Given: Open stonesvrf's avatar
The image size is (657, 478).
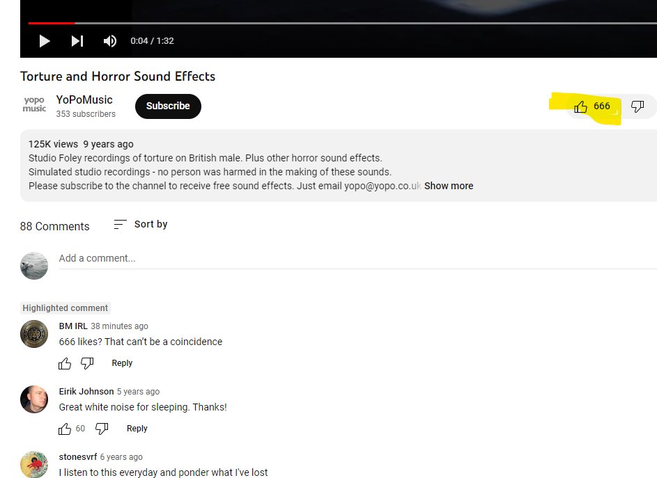Looking at the screenshot, I should [34, 464].
